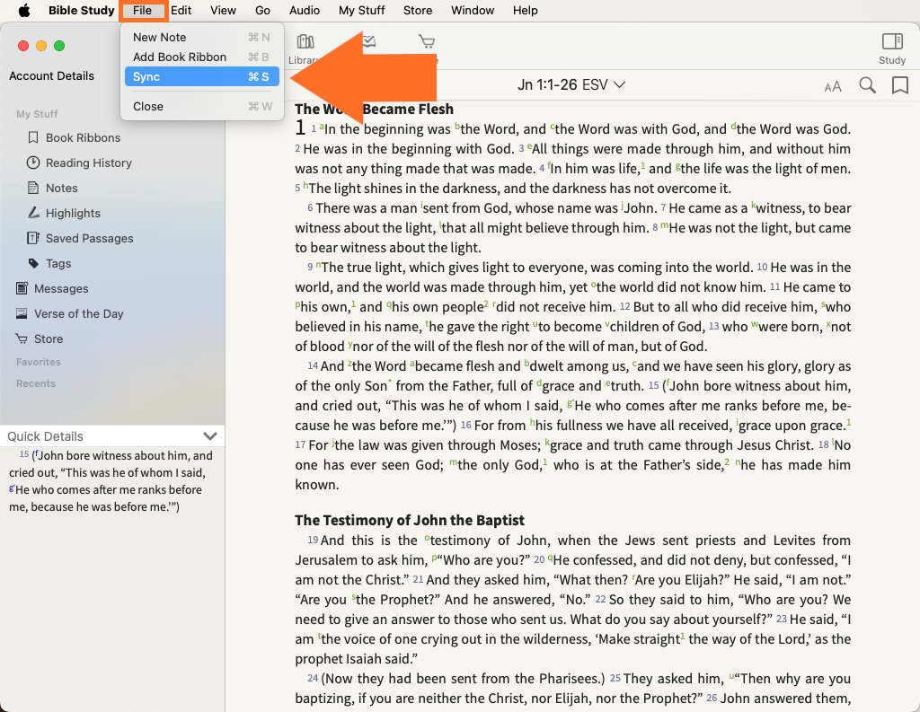Screen dimensions: 920x712
Task: Click the Recents sidebar section header
Action: click(36, 384)
